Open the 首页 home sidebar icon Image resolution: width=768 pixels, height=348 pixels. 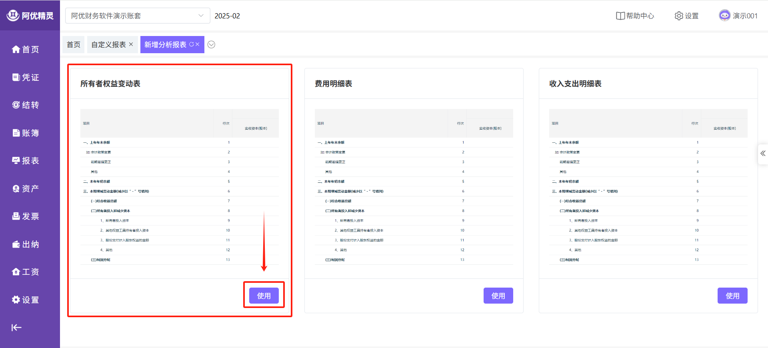coord(16,49)
